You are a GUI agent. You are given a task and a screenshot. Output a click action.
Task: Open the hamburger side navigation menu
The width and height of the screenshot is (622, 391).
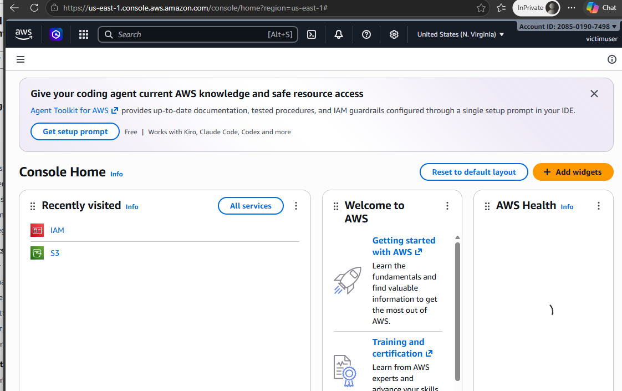pos(21,59)
